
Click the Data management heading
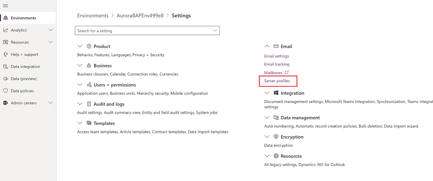(300, 117)
